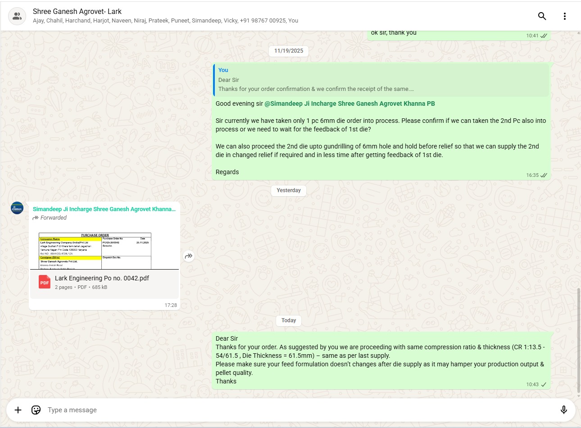Click the 11/19/2025 date label
The width and height of the screenshot is (581, 428).
[x=289, y=51]
